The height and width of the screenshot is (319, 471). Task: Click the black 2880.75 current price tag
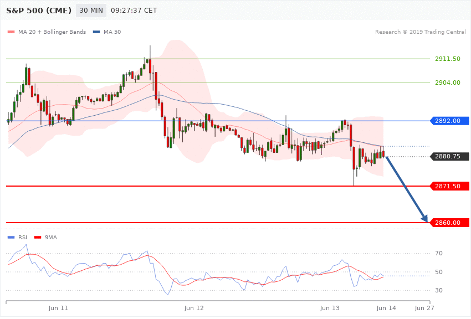tap(450, 156)
